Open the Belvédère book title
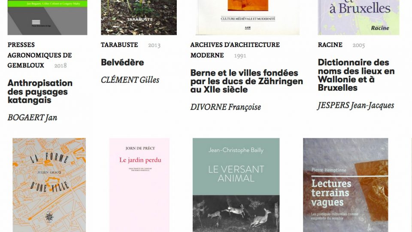Image resolution: width=412 pixels, height=232 pixels. coord(122,62)
